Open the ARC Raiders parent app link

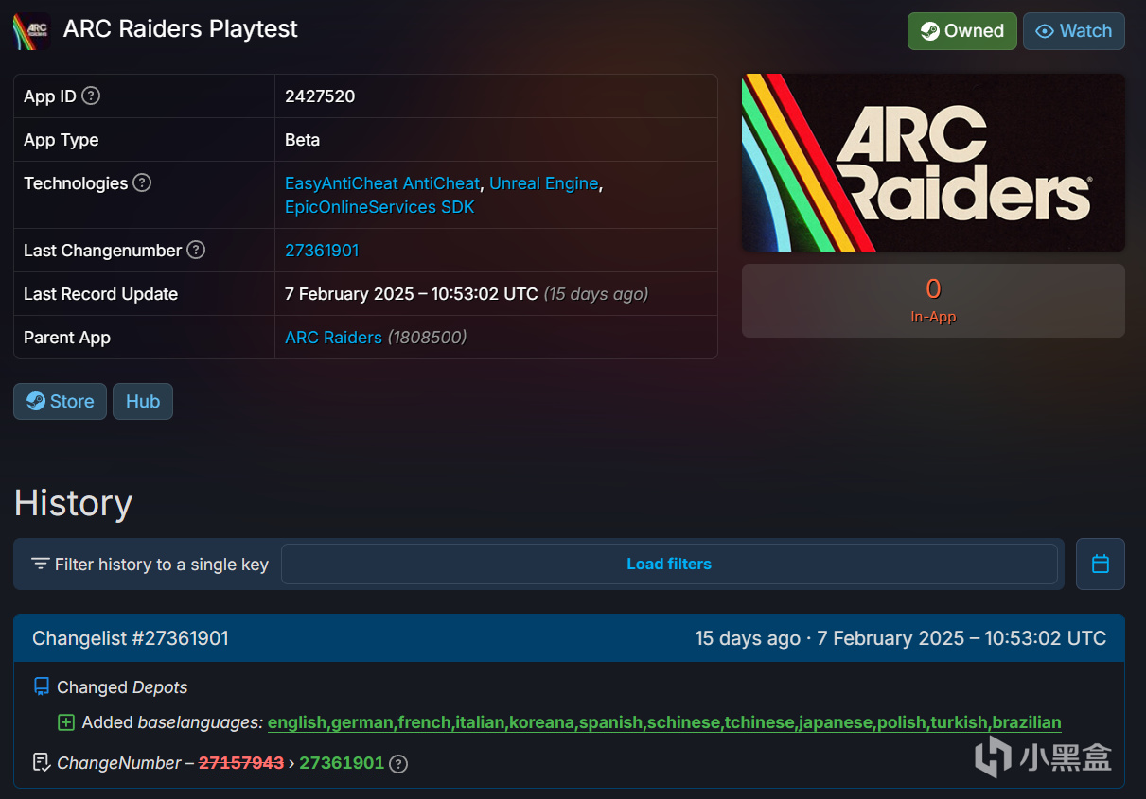[x=333, y=338]
